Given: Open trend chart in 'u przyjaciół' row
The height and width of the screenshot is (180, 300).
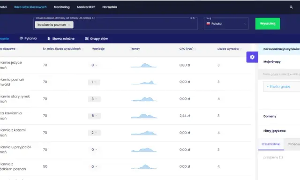Looking at the screenshot, I should pos(144,150).
